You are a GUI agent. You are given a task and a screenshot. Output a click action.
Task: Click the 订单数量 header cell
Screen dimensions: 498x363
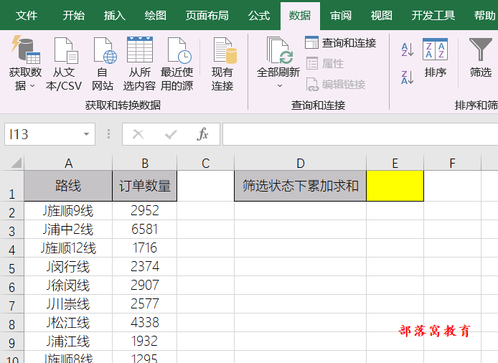(x=145, y=186)
